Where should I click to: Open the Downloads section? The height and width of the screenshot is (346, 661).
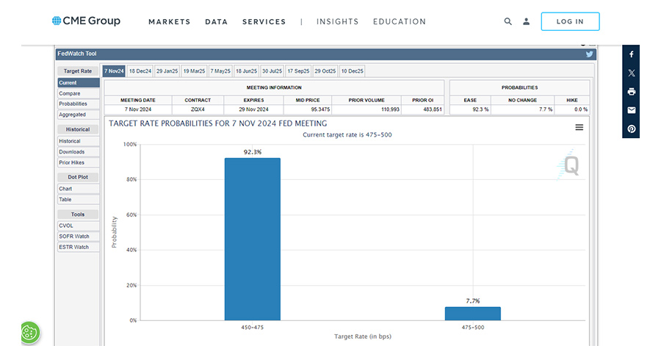[x=79, y=152]
